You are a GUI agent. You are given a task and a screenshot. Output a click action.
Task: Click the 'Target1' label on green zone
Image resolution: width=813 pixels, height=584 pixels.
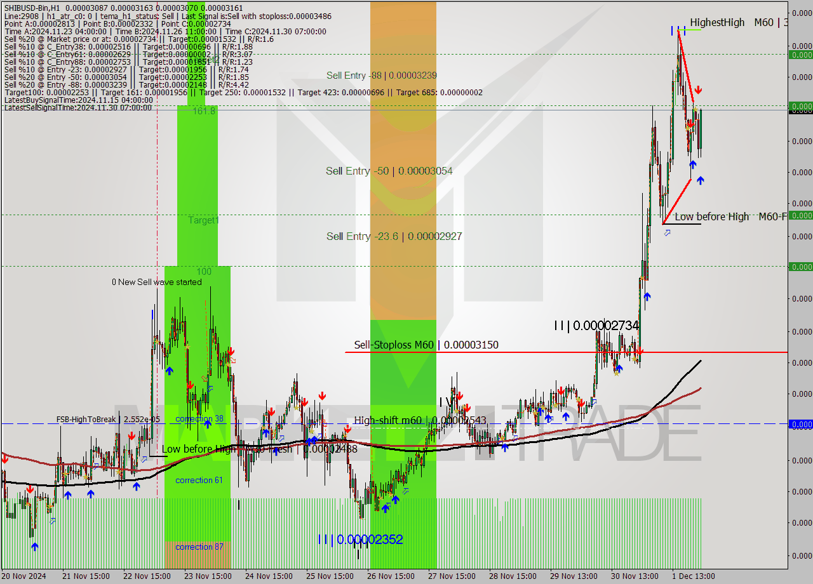[203, 220]
